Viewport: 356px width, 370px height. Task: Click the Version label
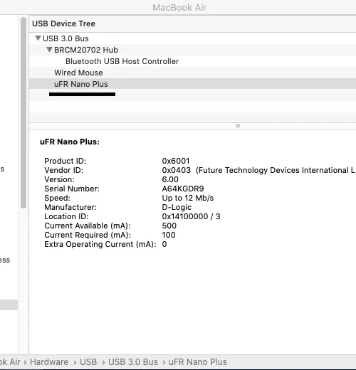[59, 179]
